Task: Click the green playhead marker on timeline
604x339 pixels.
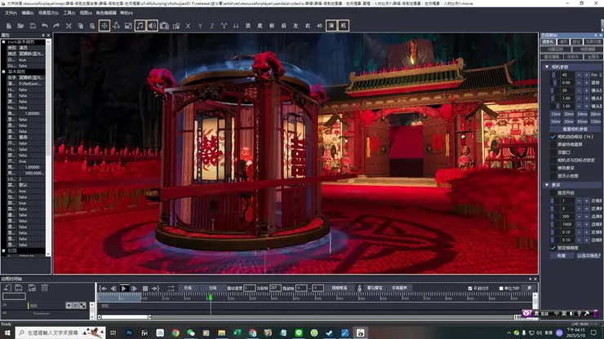Action: (x=210, y=297)
